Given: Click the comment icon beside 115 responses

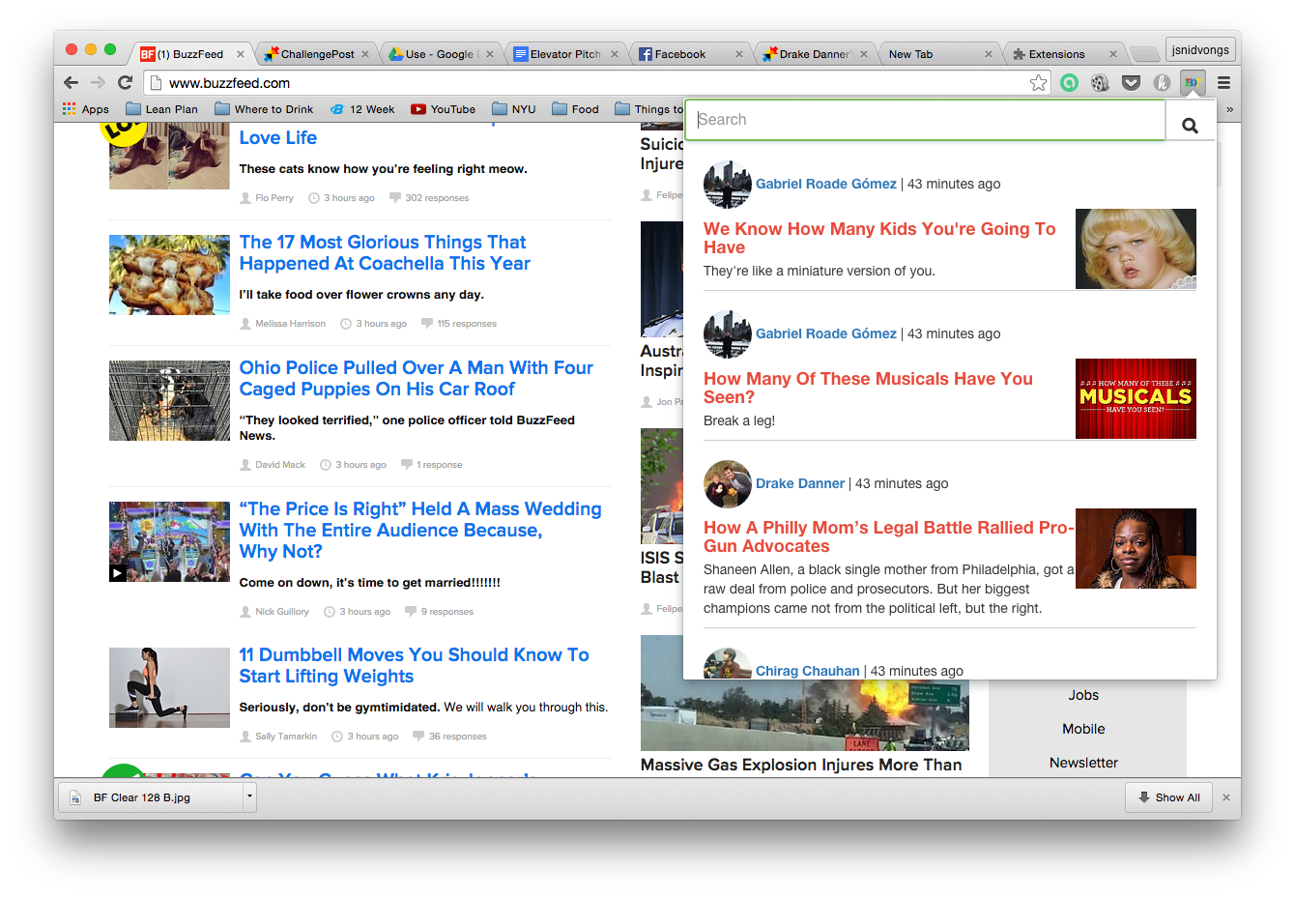Looking at the screenshot, I should (x=426, y=323).
